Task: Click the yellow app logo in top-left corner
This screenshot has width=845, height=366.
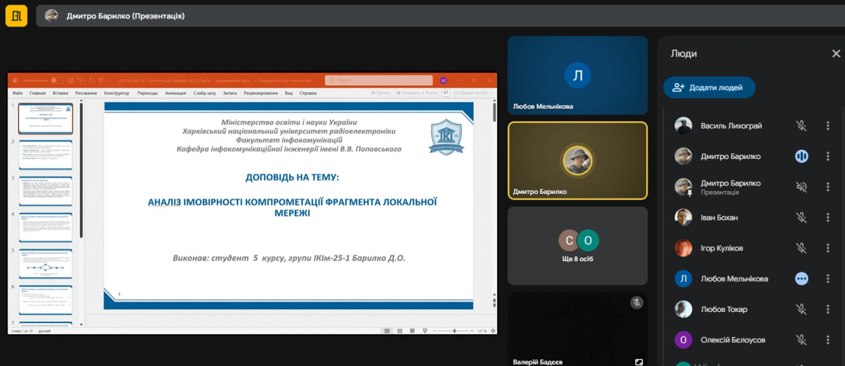Action: pyautogui.click(x=17, y=15)
